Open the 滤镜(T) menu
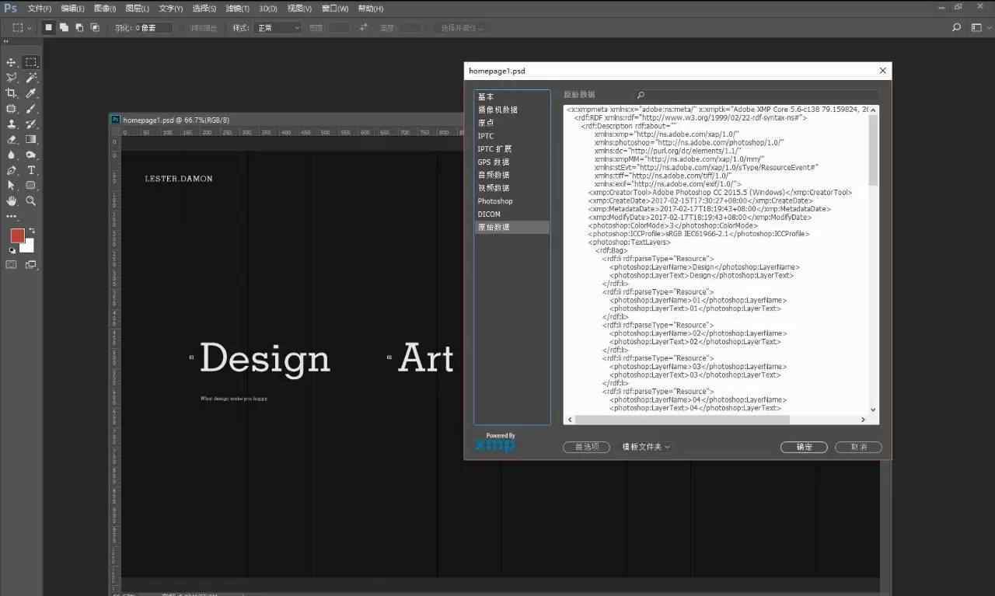The height and width of the screenshot is (596, 995). 237,9
